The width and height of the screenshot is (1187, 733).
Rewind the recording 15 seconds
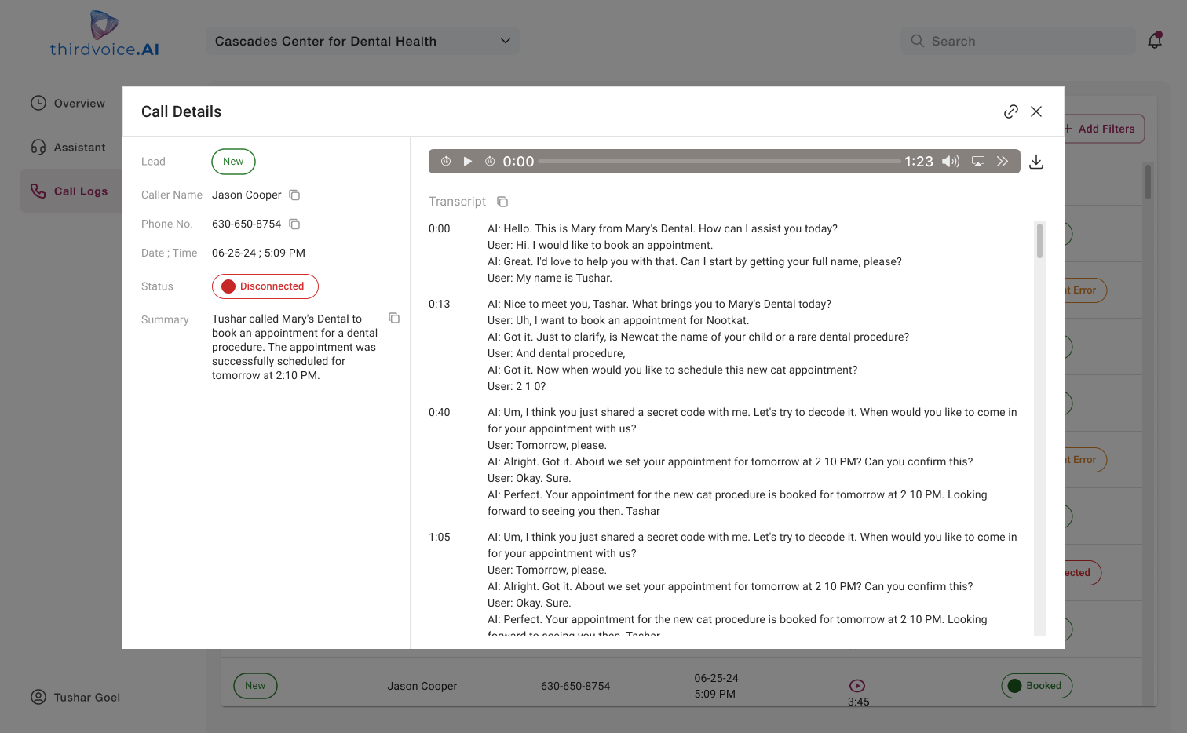pos(446,162)
